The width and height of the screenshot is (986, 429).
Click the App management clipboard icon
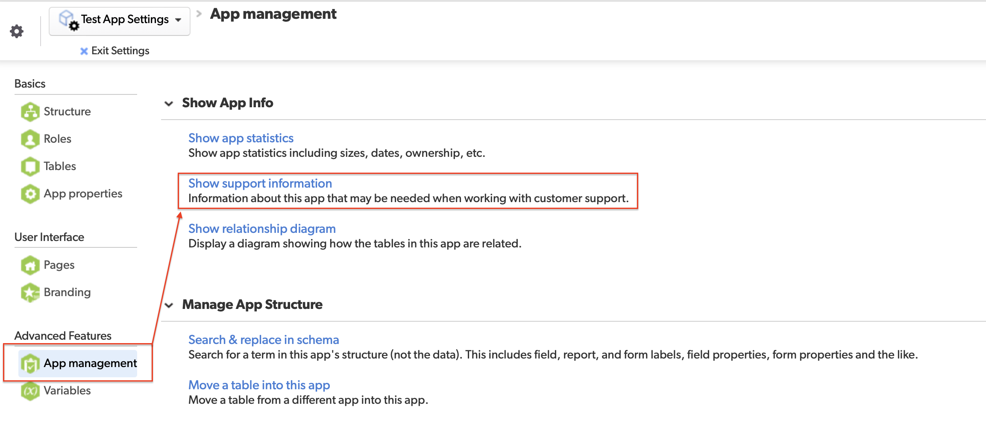(x=30, y=364)
